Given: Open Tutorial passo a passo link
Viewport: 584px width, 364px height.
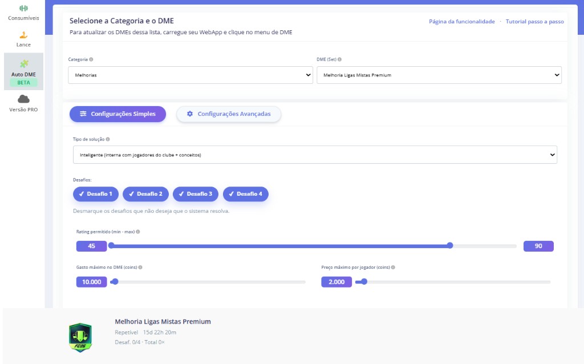Looking at the screenshot, I should click(534, 22).
